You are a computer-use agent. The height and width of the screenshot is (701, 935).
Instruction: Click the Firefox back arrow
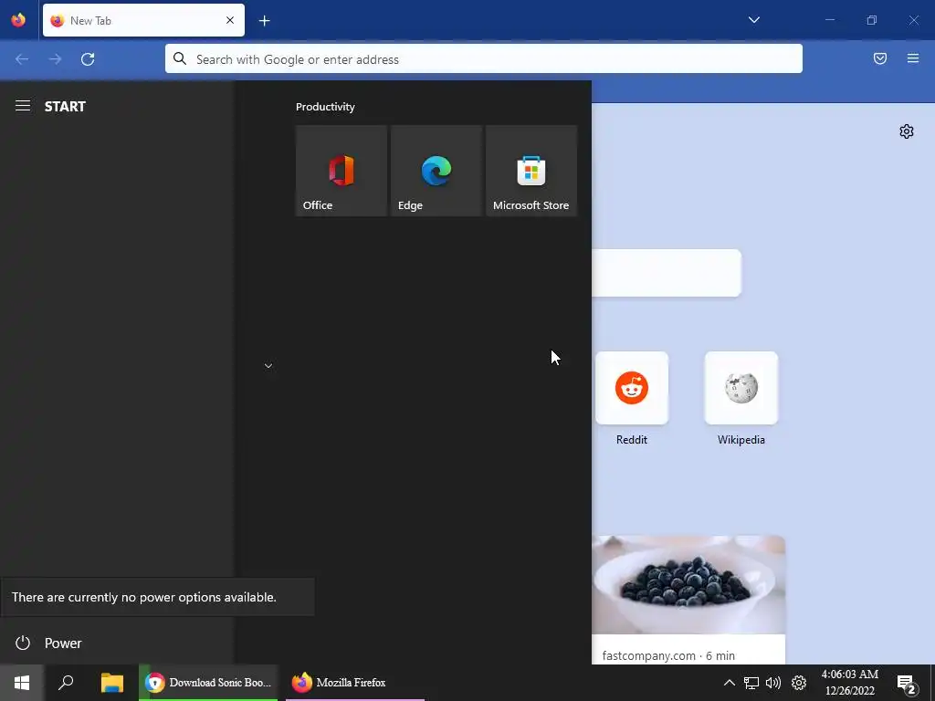pos(22,59)
